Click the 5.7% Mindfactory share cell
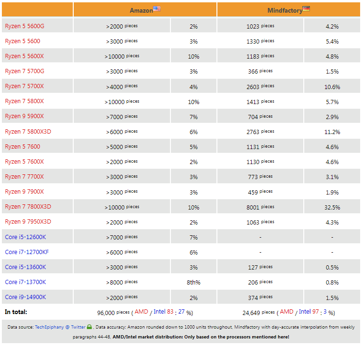 [332, 102]
